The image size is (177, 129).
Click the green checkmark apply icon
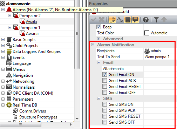[x=94, y=20]
